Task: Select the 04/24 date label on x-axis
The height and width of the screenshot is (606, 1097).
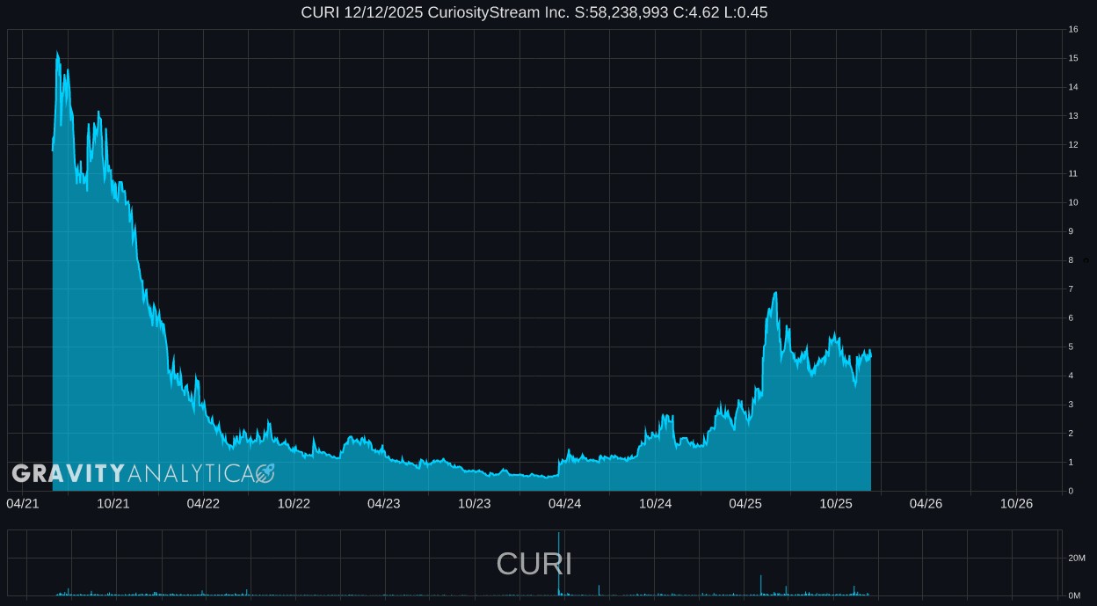Action: coord(564,503)
